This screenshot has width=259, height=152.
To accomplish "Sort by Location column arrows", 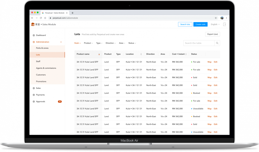I will coord(141,54).
